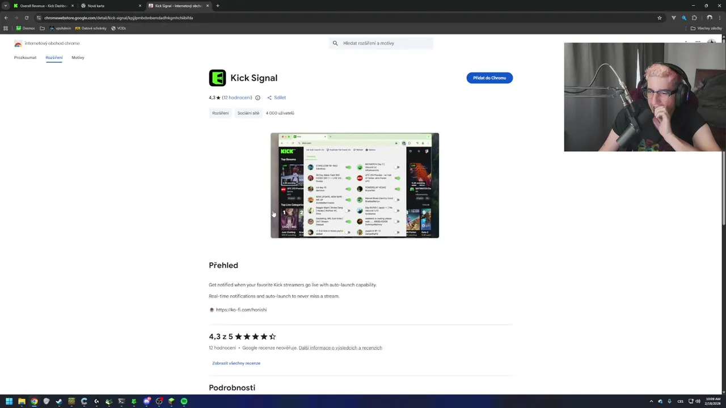
Task: Open Steam from the taskbar
Action: (x=59, y=401)
